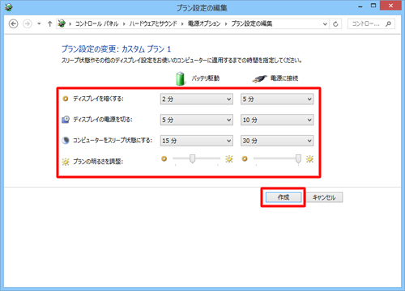Click the バッテリ駆動 column heading
This screenshot has height=291, width=405.
206,78
